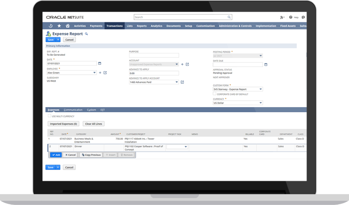Open the Currency dropdown showing US Dollar

[x=261, y=103]
